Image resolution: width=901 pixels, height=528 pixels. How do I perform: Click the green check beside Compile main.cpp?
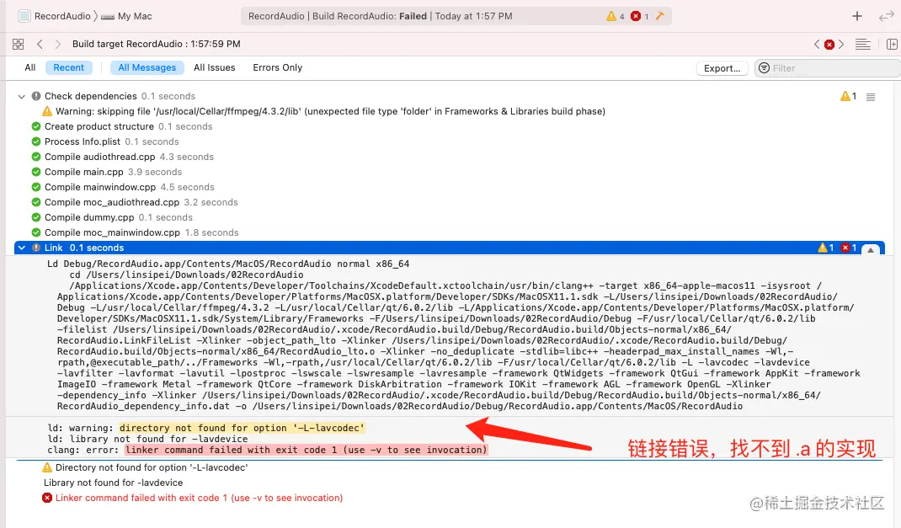tap(36, 172)
